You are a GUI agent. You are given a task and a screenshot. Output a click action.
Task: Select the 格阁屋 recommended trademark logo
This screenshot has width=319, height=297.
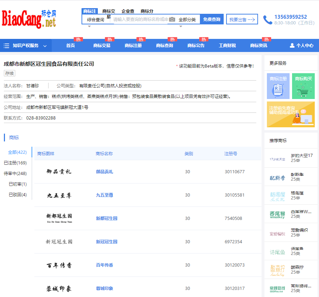click(277, 197)
